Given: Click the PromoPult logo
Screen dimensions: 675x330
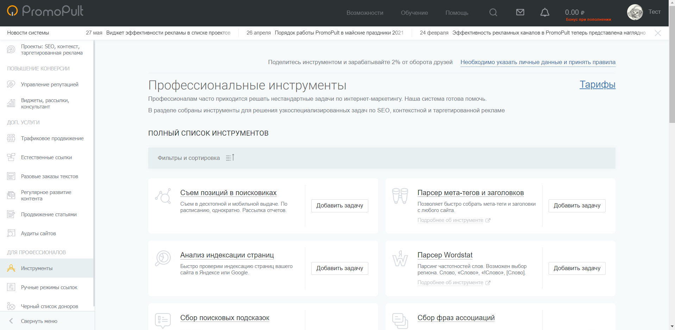Looking at the screenshot, I should tap(45, 11).
